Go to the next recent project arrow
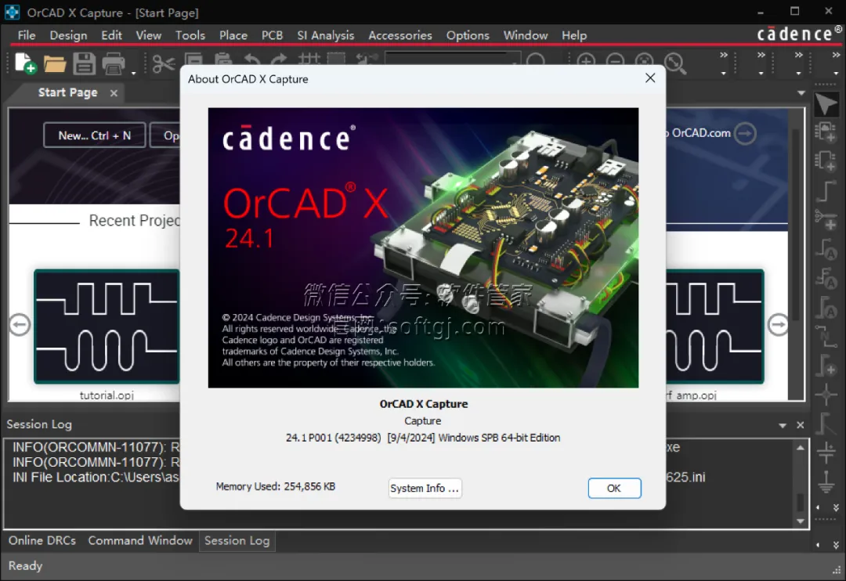 [778, 324]
